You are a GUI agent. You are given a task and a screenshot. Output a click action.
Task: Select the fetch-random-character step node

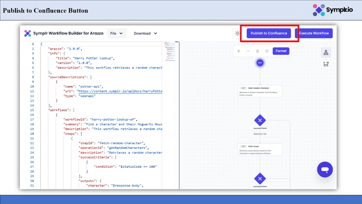(260, 91)
